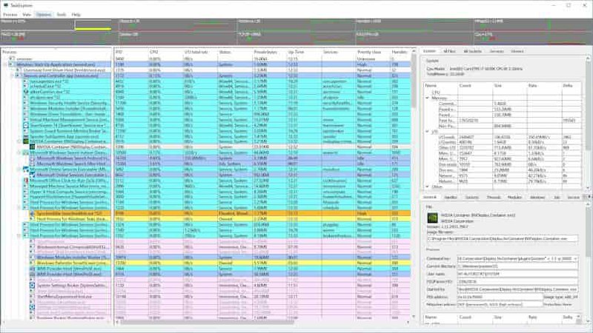The height and width of the screenshot is (333, 593).
Task: Click the Started by field
Action: pos(517,289)
